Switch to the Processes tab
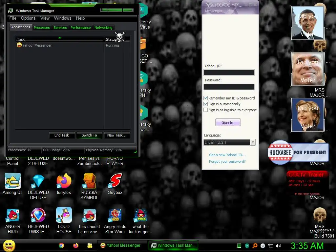The image size is (336, 252). [x=42, y=28]
